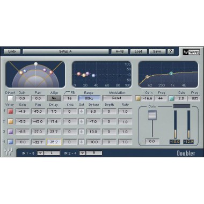204x204 pixels.
Task: Click the output Gain fader handle
Action: click(x=152, y=115)
